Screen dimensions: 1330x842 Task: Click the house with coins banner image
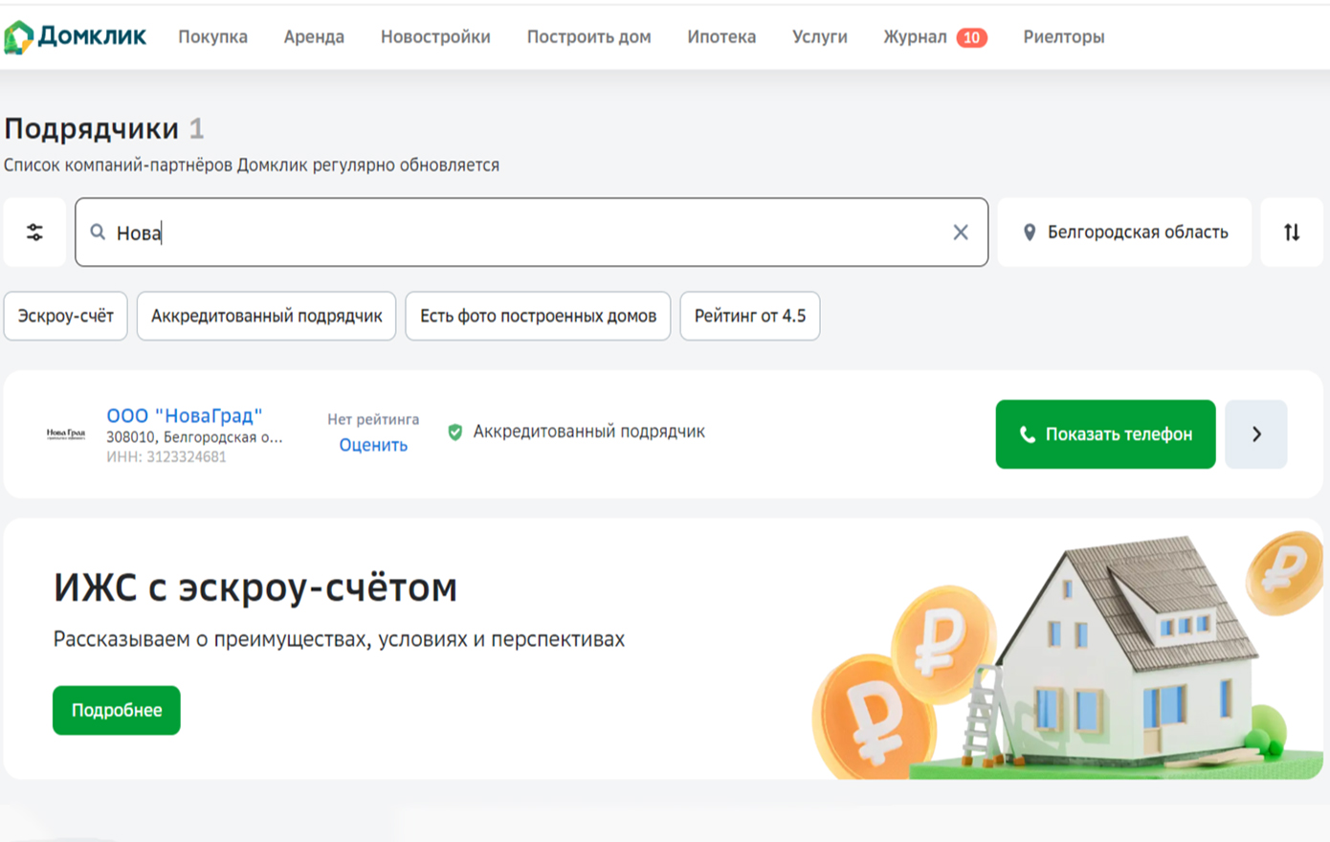(1067, 655)
